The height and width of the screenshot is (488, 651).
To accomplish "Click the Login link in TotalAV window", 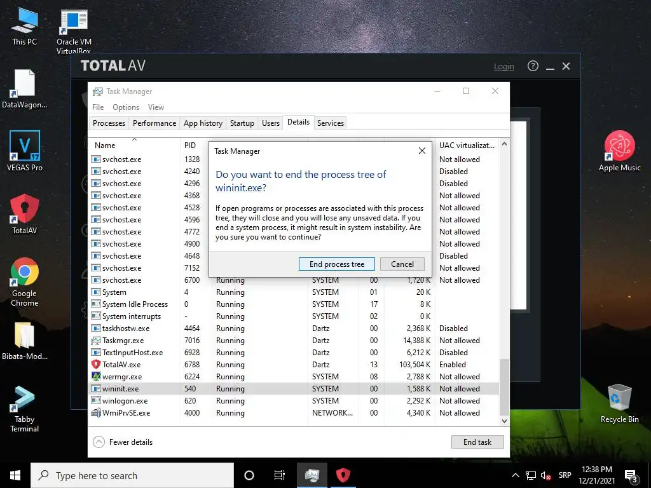I will click(x=504, y=66).
